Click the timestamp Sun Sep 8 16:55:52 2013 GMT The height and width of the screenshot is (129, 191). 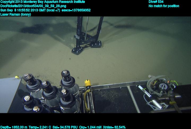coord(23,10)
